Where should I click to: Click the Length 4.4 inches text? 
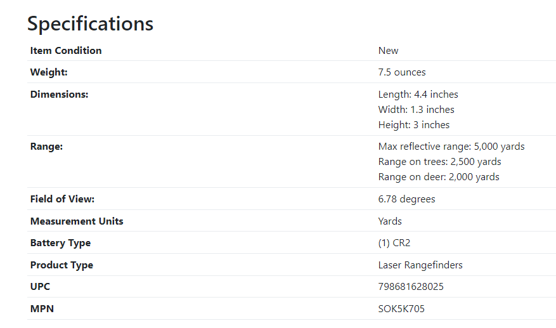[418, 95]
